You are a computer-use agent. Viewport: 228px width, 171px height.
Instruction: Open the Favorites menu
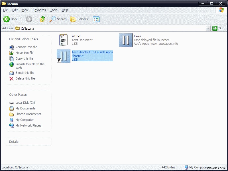39,10
